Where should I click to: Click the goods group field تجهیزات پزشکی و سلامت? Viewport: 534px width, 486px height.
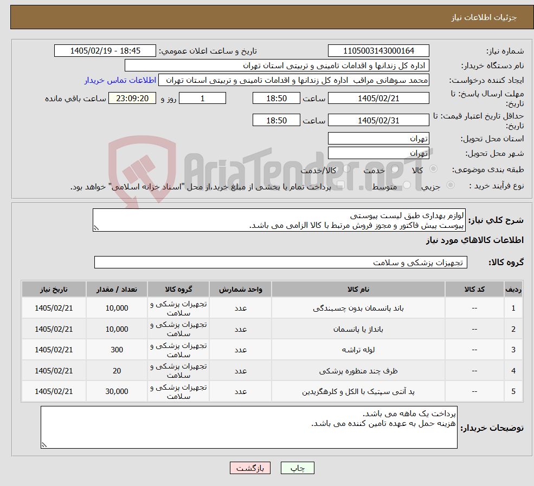(x=281, y=262)
